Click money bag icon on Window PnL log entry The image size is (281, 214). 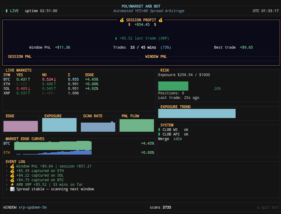coord(12,166)
